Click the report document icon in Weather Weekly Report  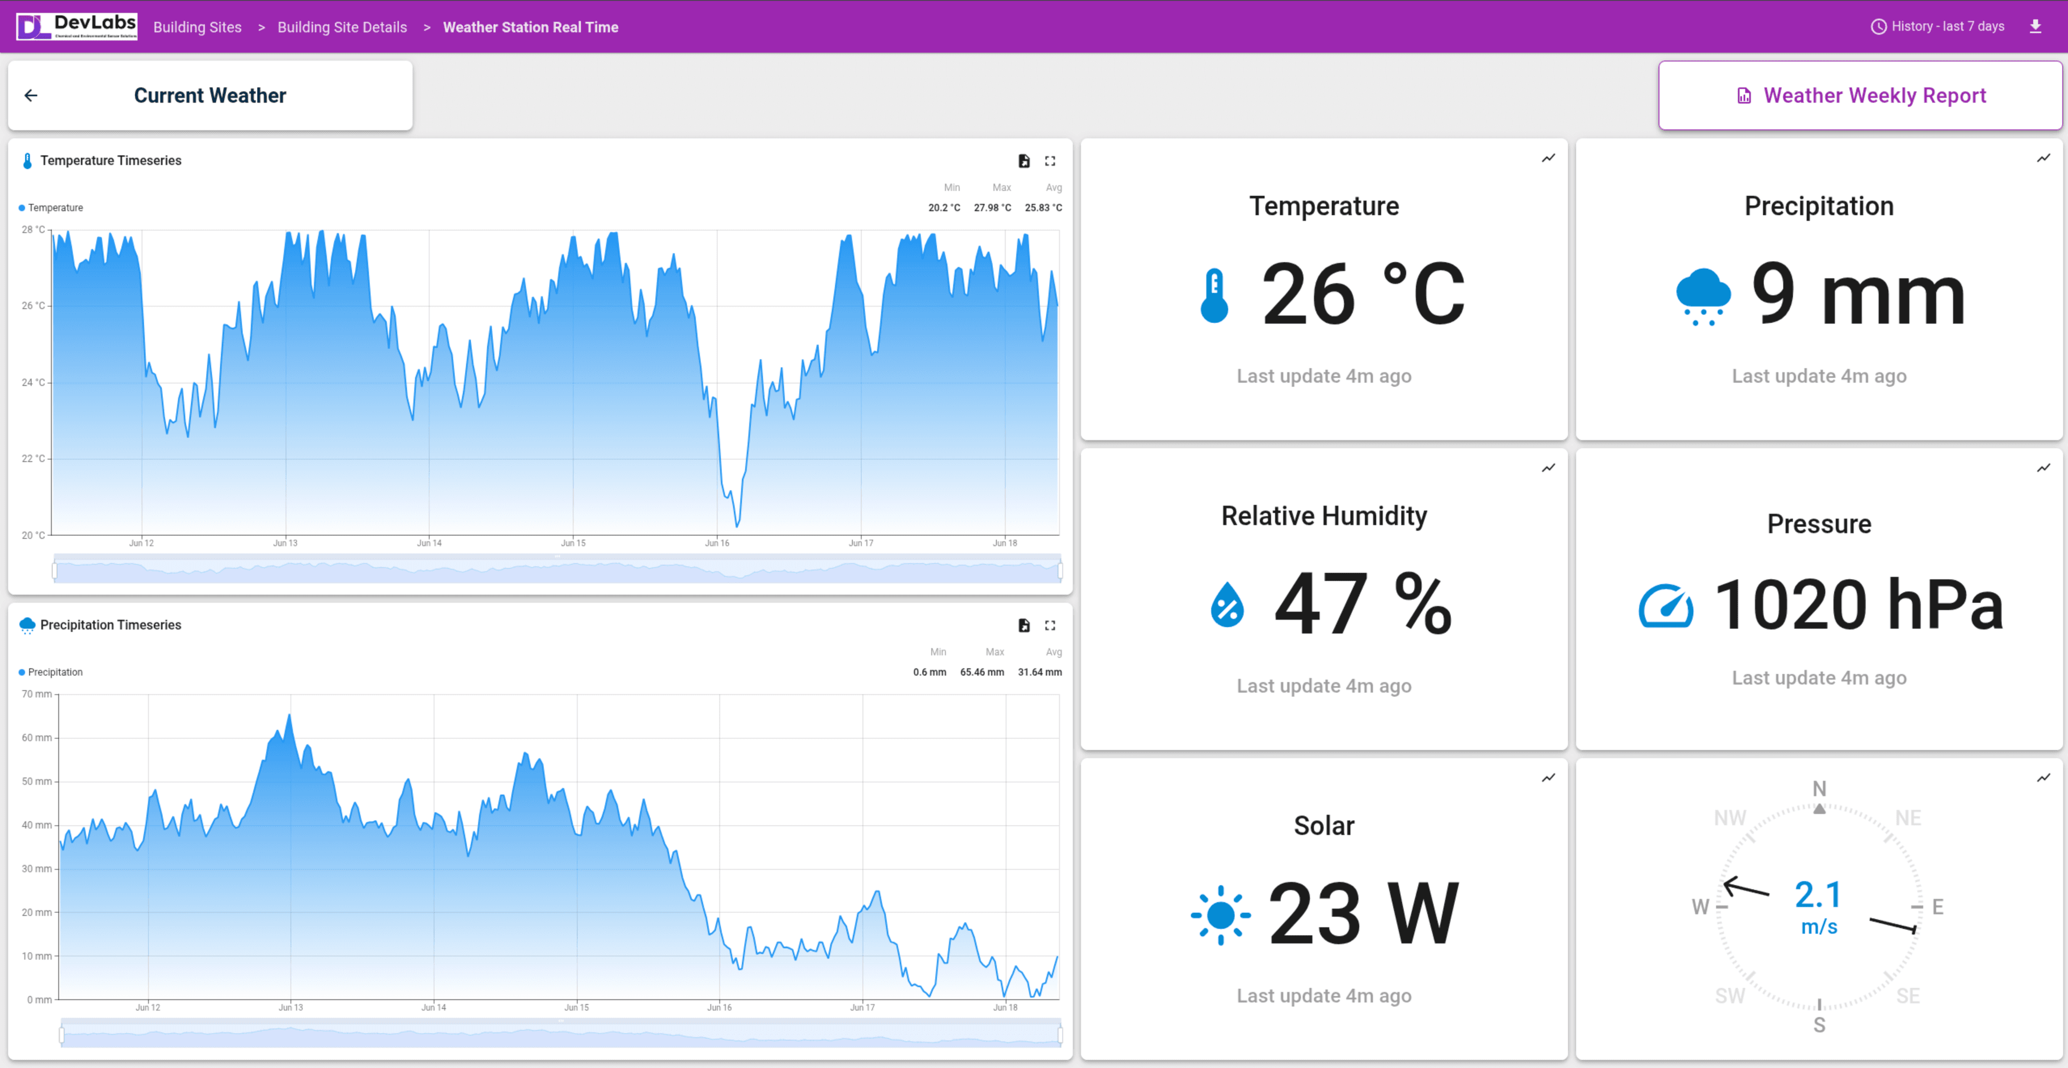[x=1744, y=96]
